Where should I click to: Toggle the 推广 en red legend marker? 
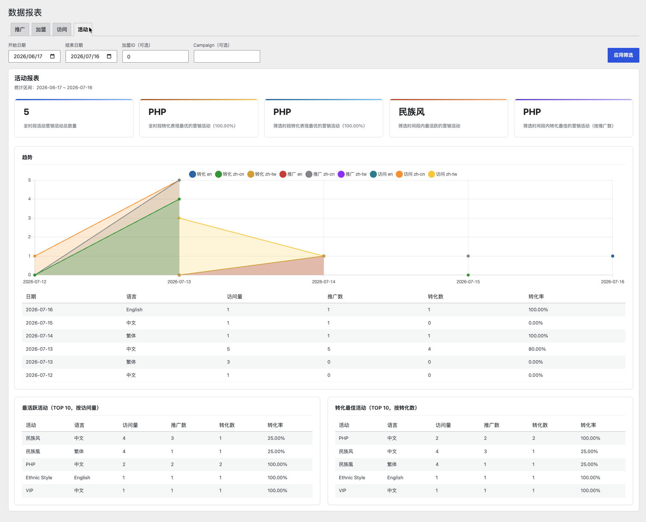(283, 174)
